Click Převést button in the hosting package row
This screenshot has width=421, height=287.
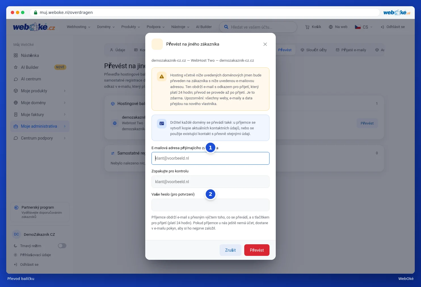pos(367,123)
